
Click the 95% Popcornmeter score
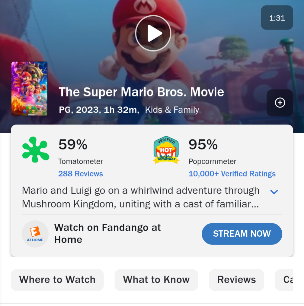point(203,145)
